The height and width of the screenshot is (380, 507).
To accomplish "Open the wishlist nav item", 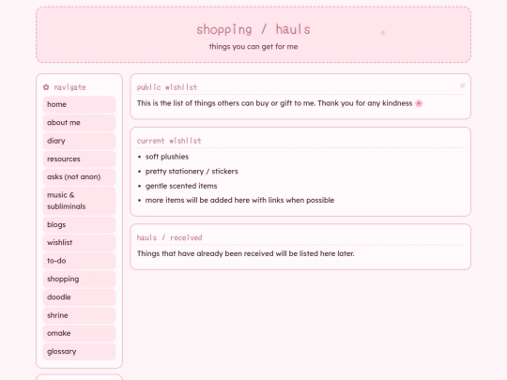I will (79, 242).
